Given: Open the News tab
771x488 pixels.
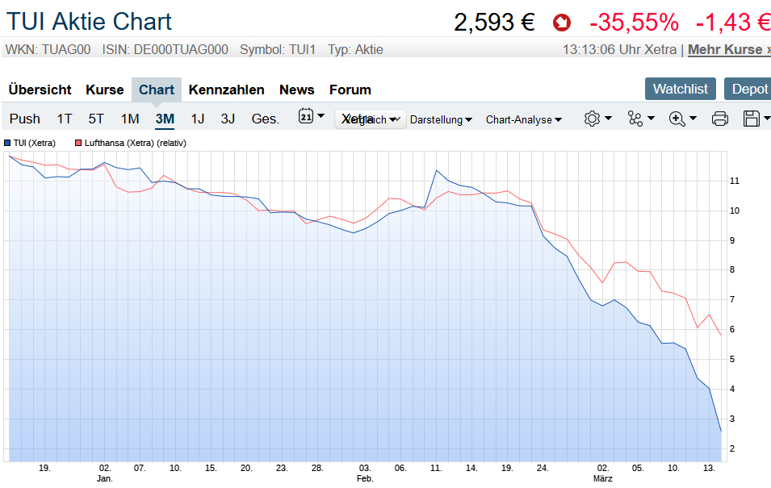Looking at the screenshot, I should 296,90.
